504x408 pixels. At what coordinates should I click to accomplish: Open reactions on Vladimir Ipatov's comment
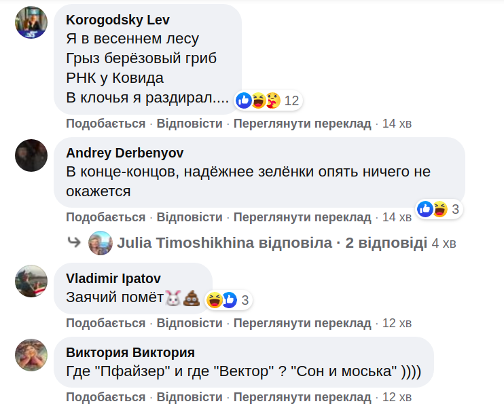click(229, 299)
